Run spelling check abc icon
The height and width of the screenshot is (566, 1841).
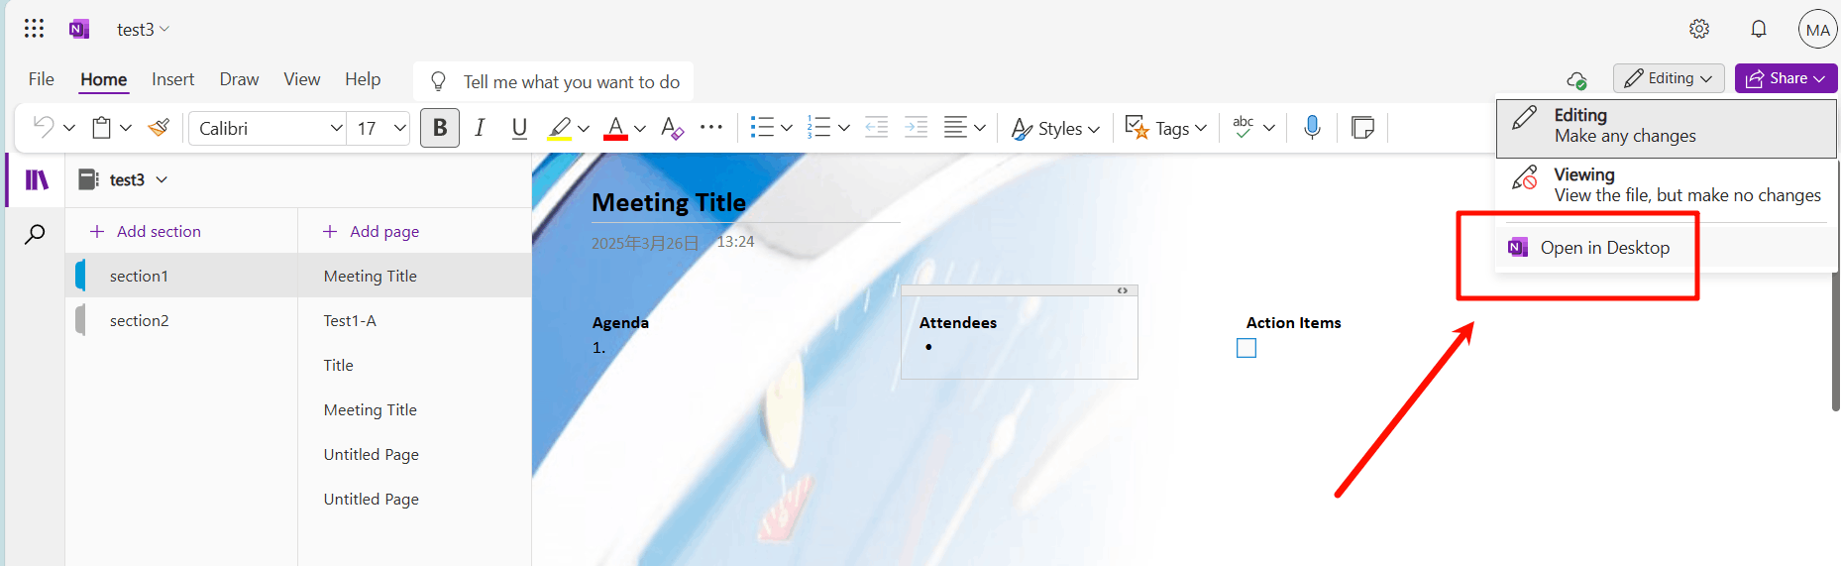pos(1243,127)
